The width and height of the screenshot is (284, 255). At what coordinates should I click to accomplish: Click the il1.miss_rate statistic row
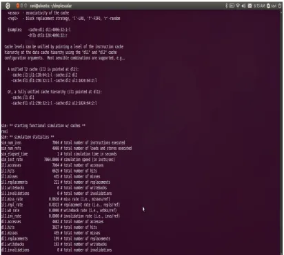(x=56, y=199)
